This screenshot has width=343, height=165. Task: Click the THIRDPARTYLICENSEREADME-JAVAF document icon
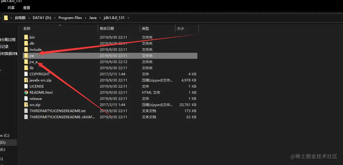26,117
